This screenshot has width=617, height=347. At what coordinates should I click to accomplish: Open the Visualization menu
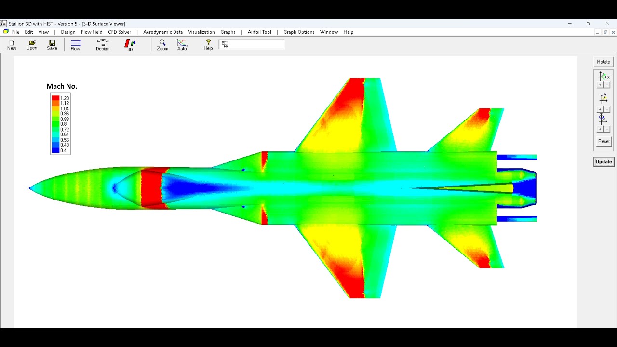click(201, 32)
